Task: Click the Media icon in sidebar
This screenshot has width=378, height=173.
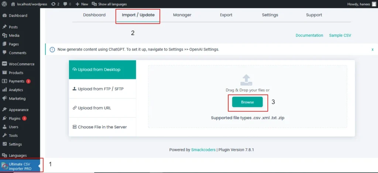Action: (x=4, y=35)
